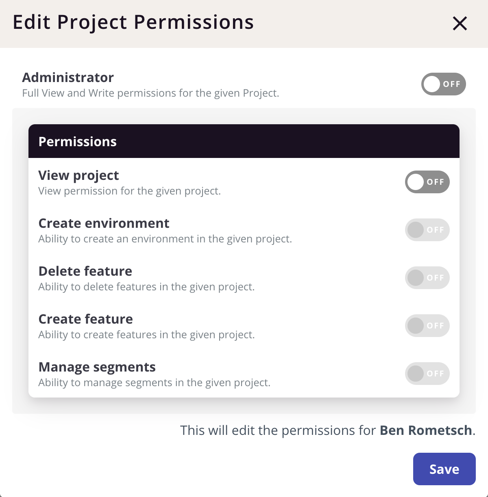Image resolution: width=488 pixels, height=497 pixels.
Task: Click the Permissions table header
Action: (244, 141)
